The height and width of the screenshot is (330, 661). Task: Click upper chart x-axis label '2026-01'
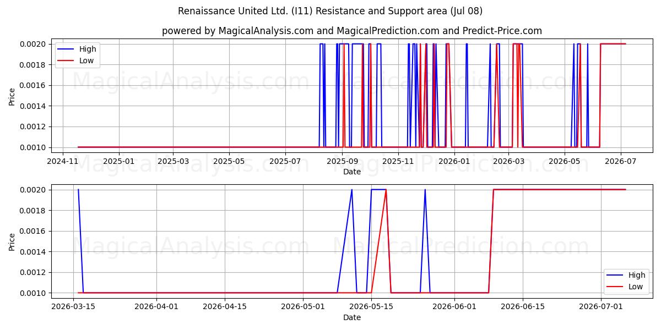pyautogui.click(x=454, y=162)
